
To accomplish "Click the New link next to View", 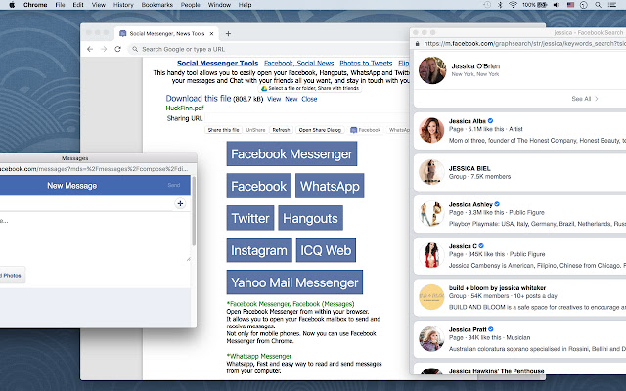I will pos(291,99).
